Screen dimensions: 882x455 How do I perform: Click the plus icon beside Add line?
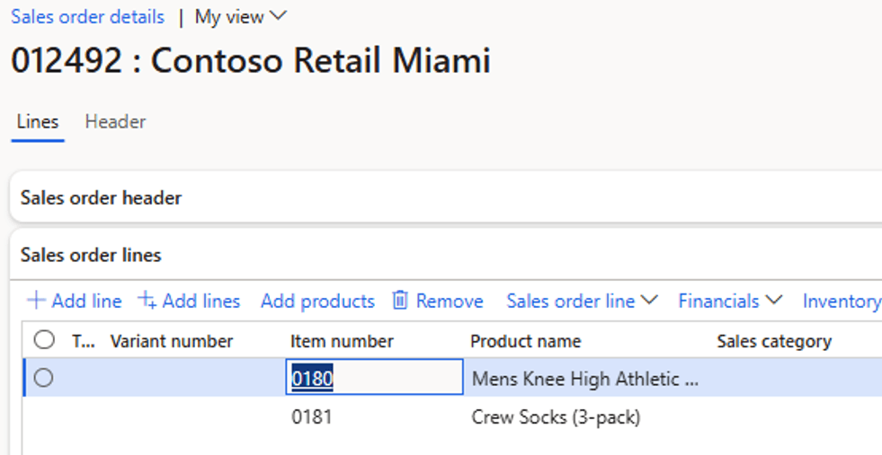point(36,301)
